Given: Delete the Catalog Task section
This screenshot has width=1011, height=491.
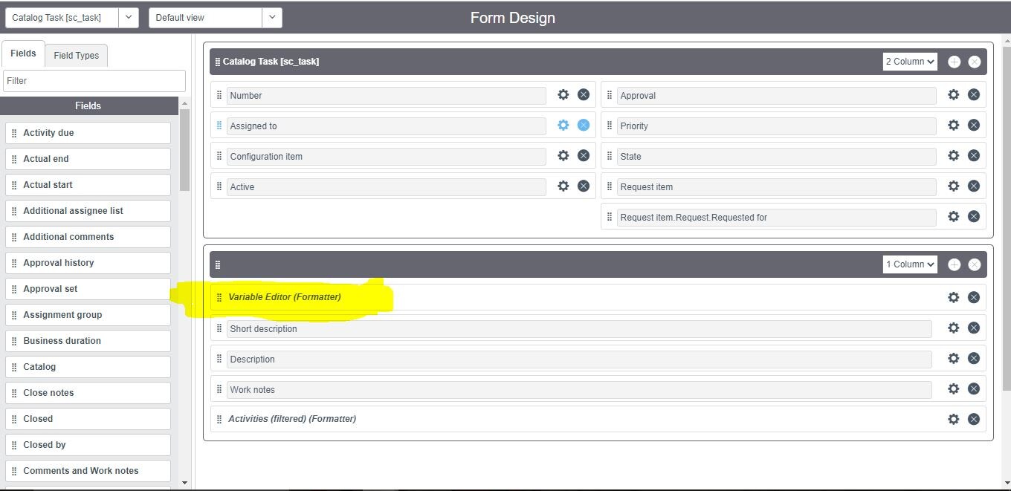Looking at the screenshot, I should coord(975,62).
